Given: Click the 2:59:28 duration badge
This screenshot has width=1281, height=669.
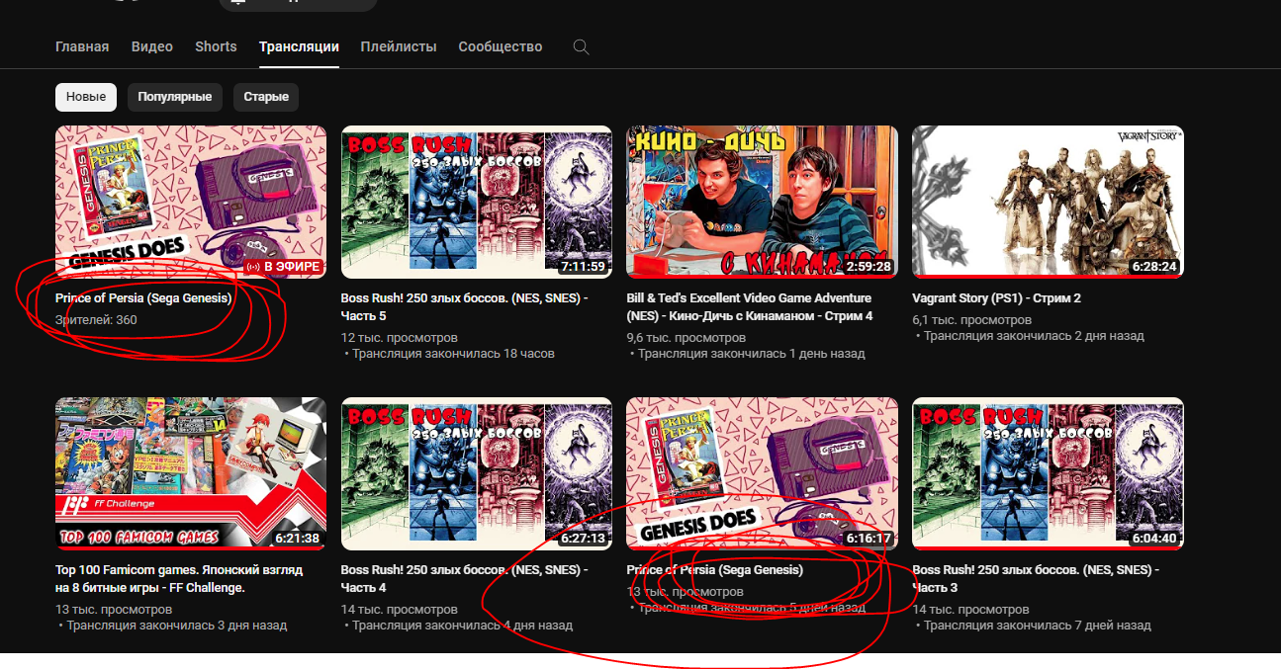Looking at the screenshot, I should tap(869, 267).
